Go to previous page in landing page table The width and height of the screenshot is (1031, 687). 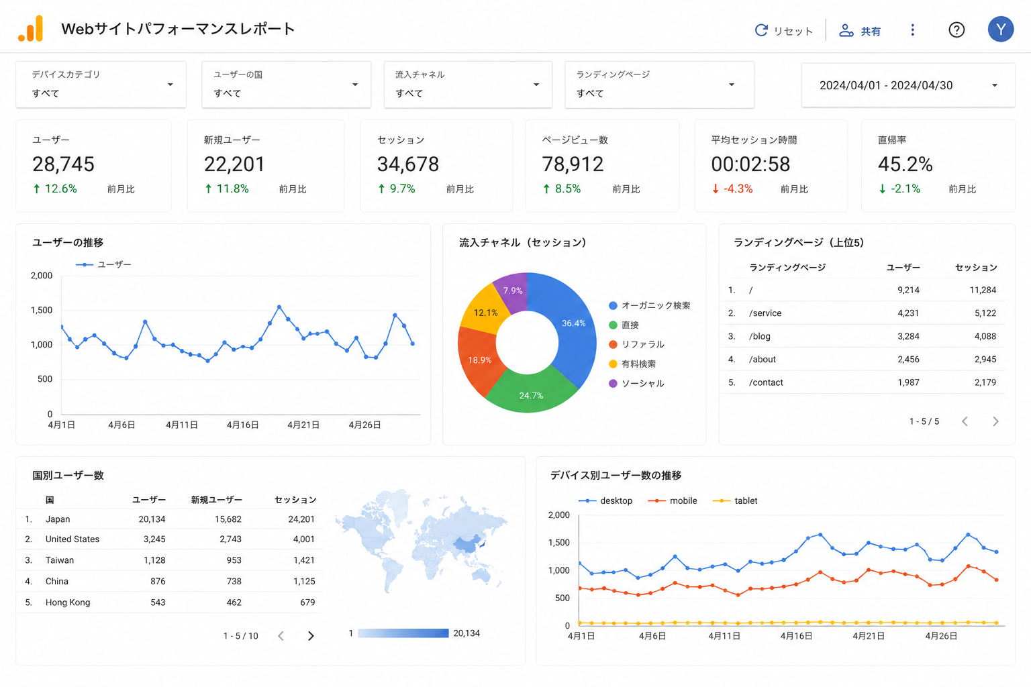coord(965,421)
